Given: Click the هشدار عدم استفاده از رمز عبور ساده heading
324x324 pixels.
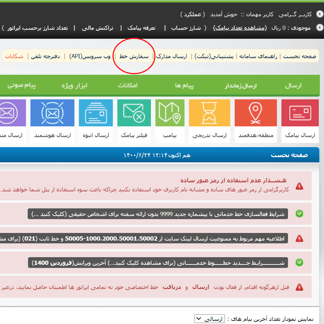Looking at the screenshot, I should pyautogui.click(x=233, y=180).
